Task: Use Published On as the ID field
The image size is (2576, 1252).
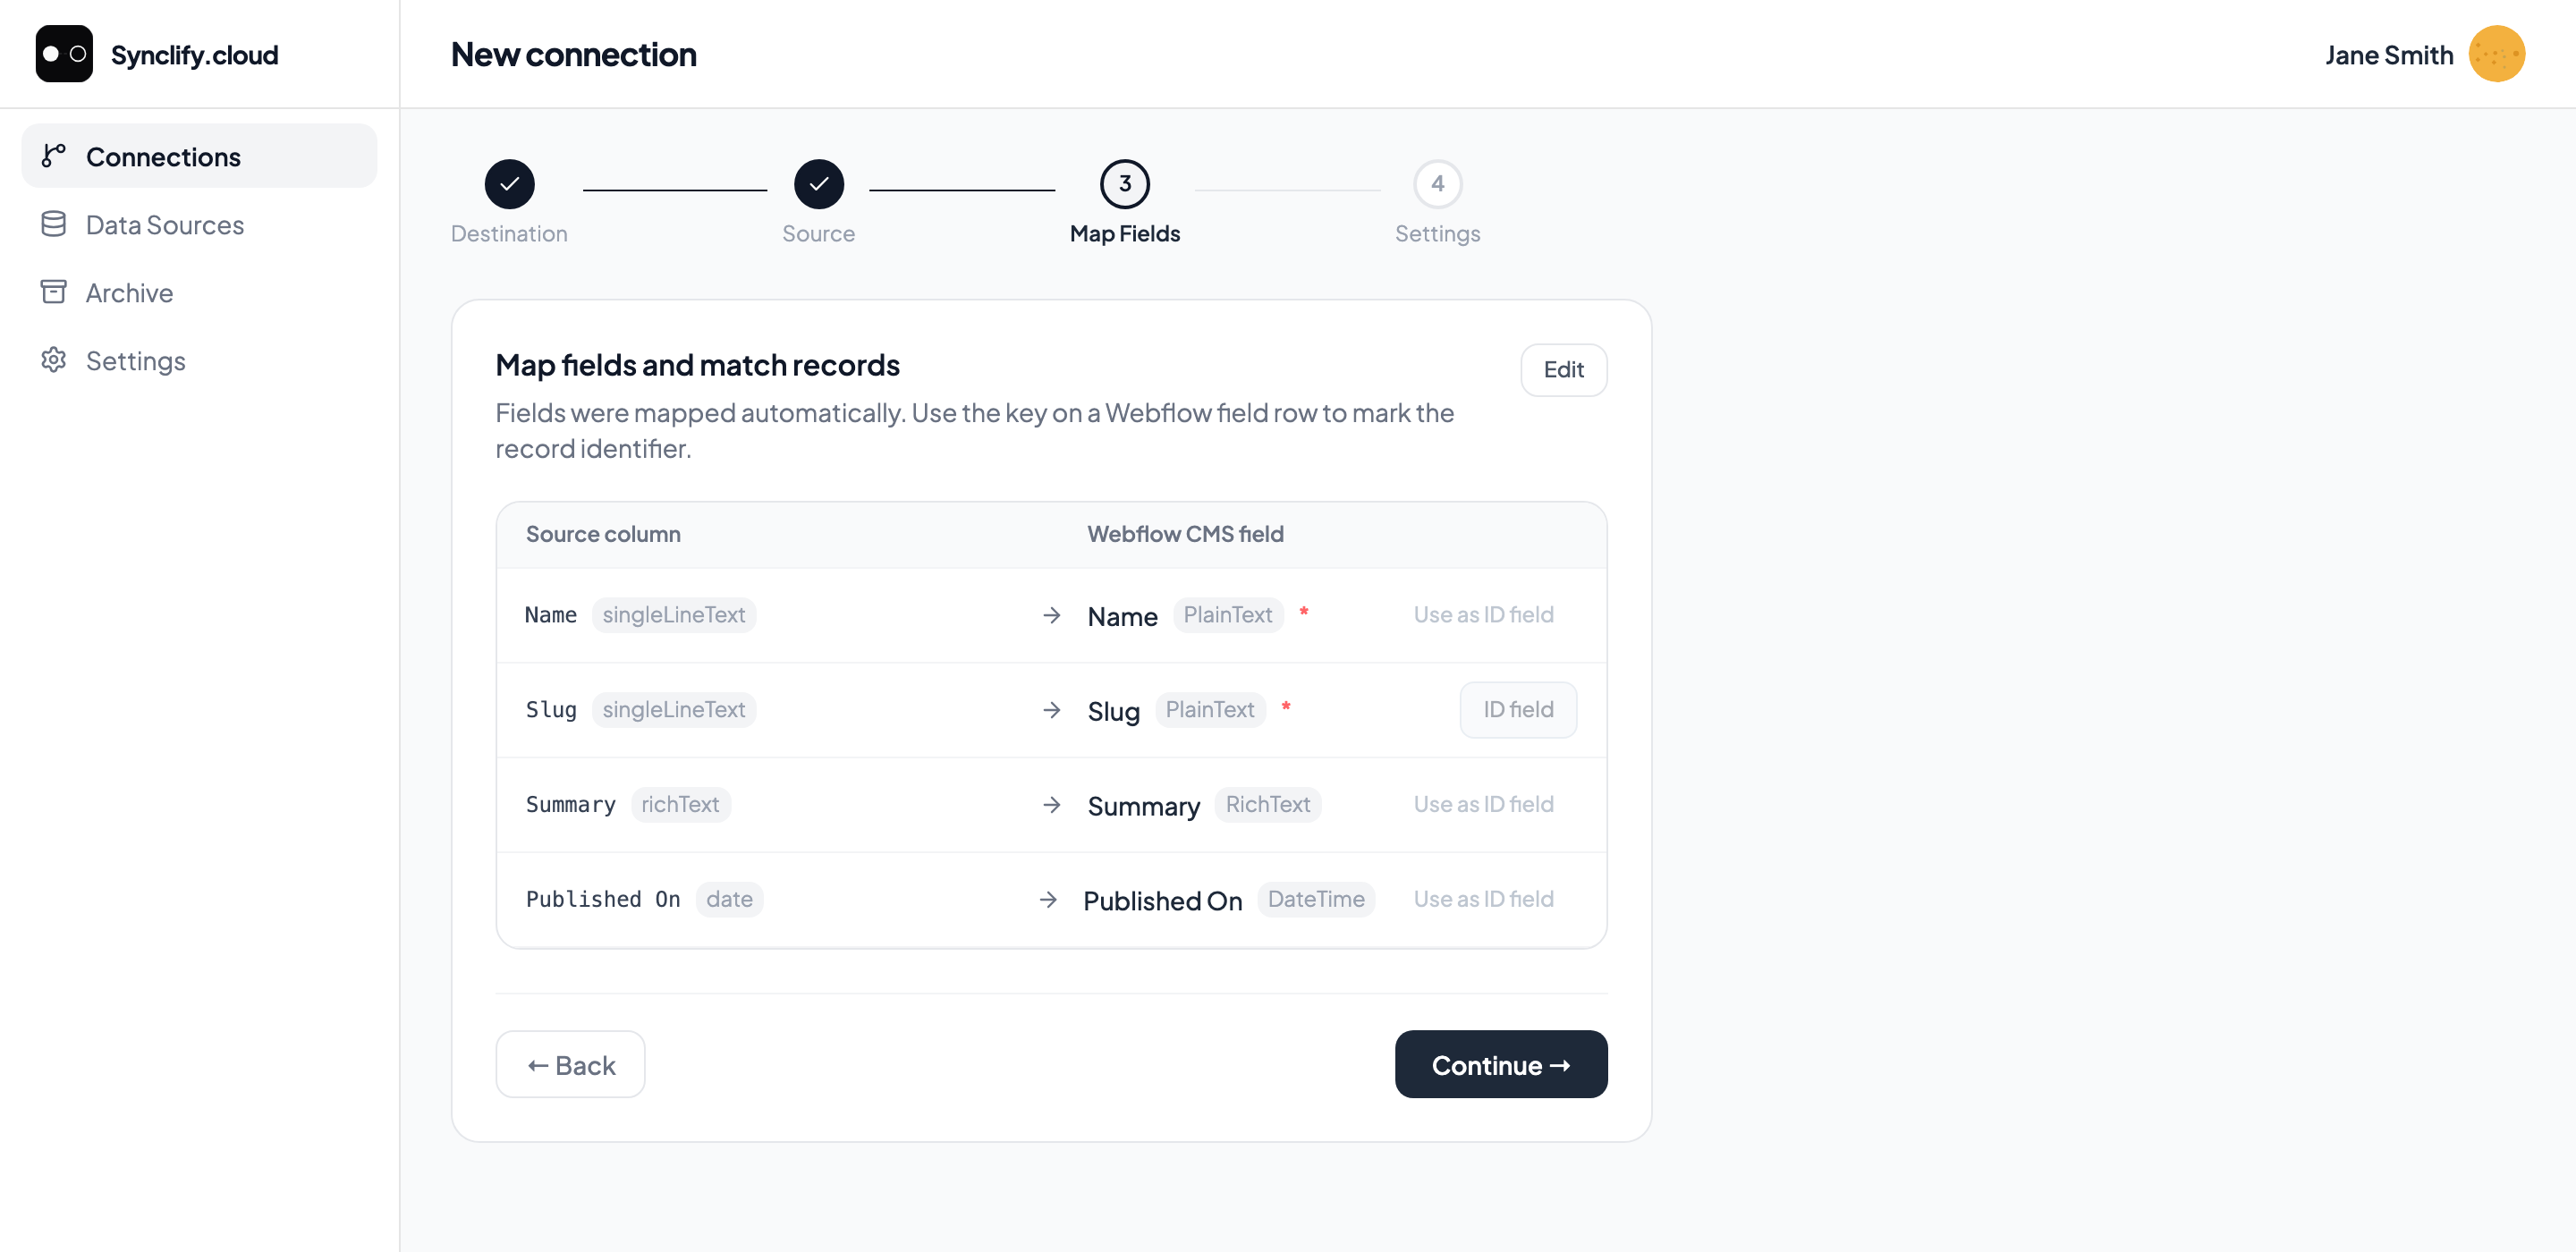Action: pos(1483,900)
